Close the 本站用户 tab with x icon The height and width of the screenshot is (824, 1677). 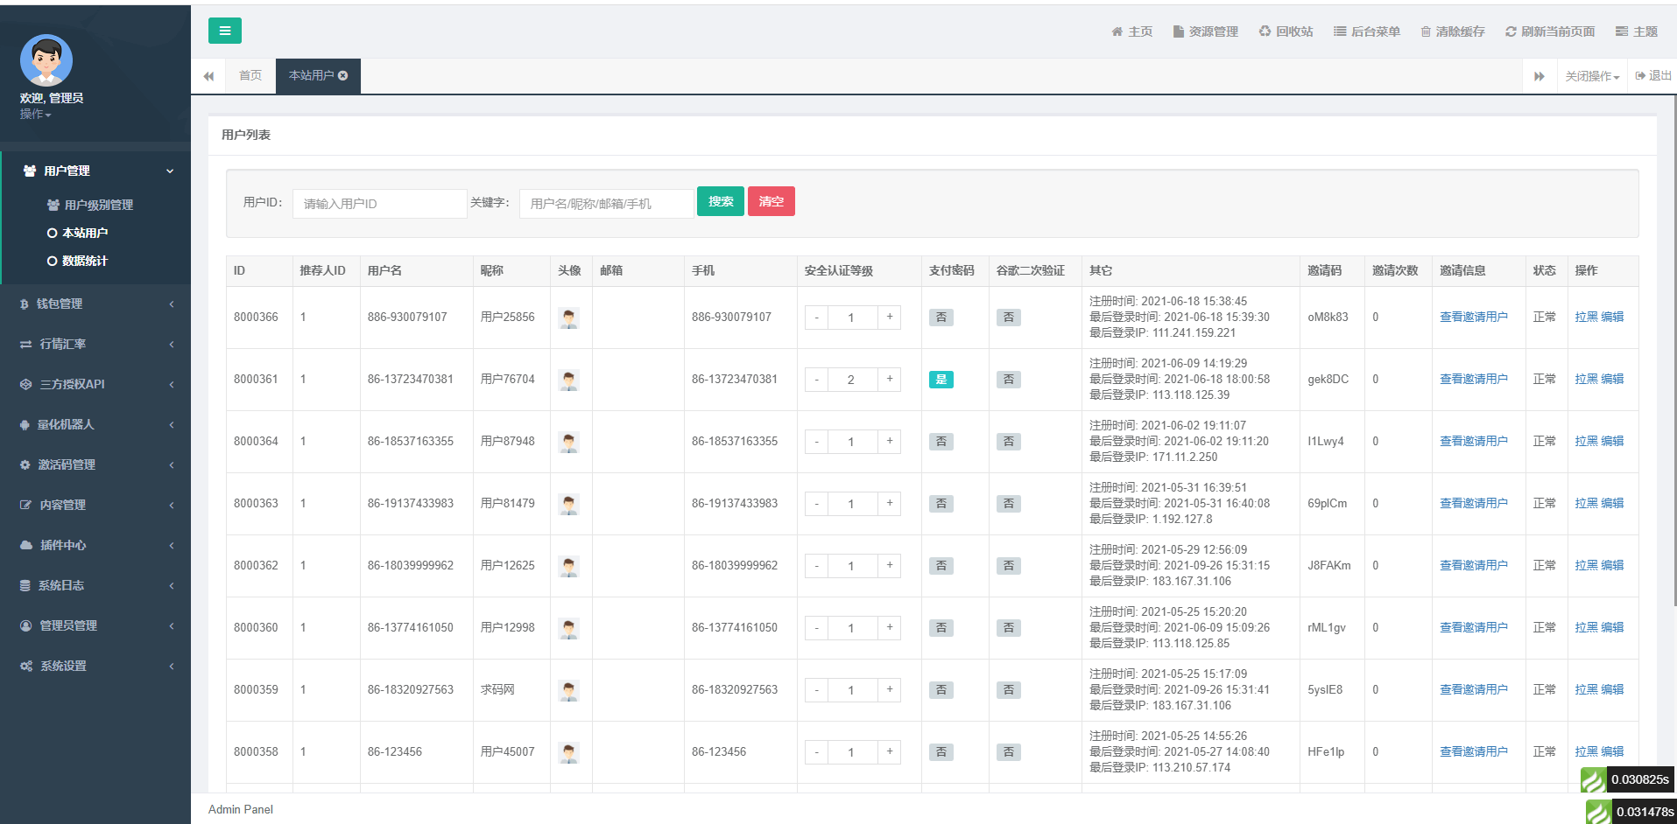coord(343,76)
